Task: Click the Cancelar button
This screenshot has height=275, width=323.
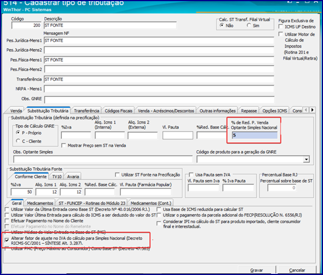Action: pos(297,270)
